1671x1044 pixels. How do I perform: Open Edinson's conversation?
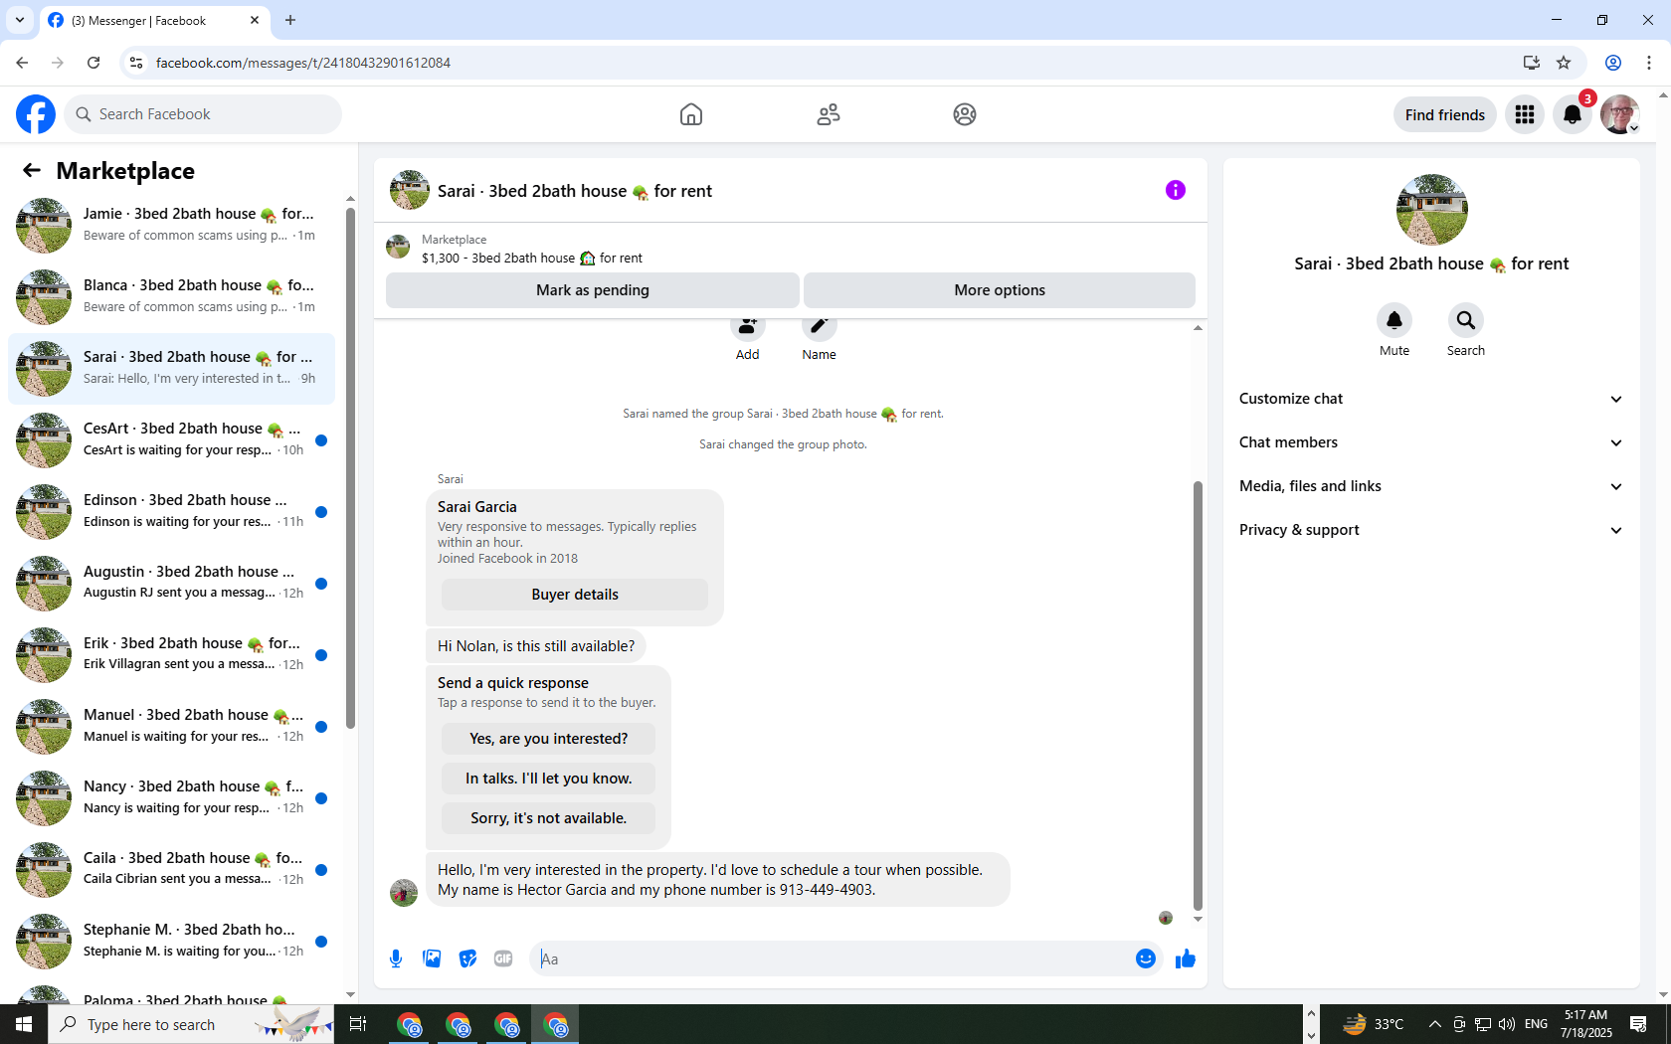(171, 511)
